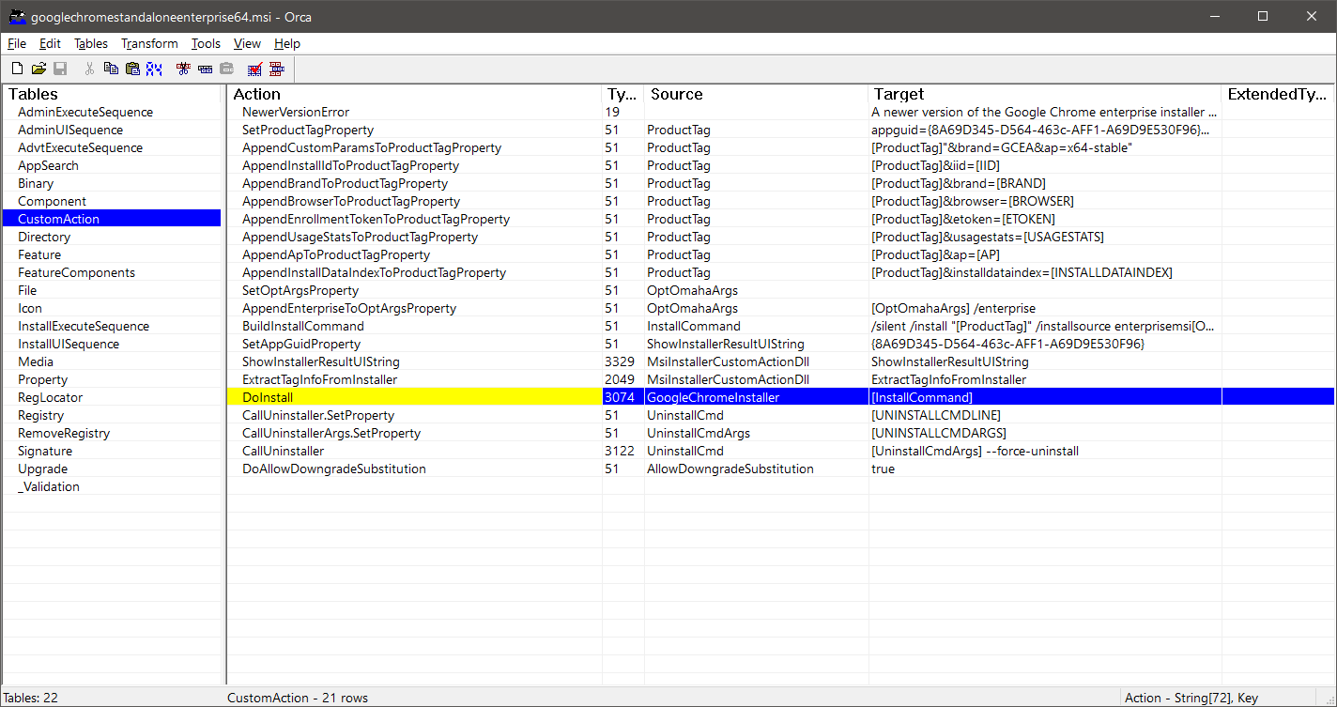Click the AppendBrandToProductTagProperty action cell

[x=415, y=183]
